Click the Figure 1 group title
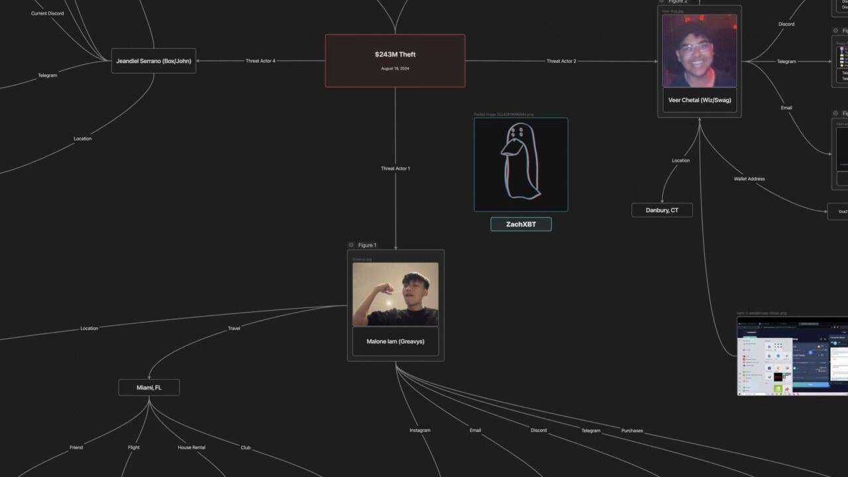Screen dimensions: 848x477 (x=367, y=245)
